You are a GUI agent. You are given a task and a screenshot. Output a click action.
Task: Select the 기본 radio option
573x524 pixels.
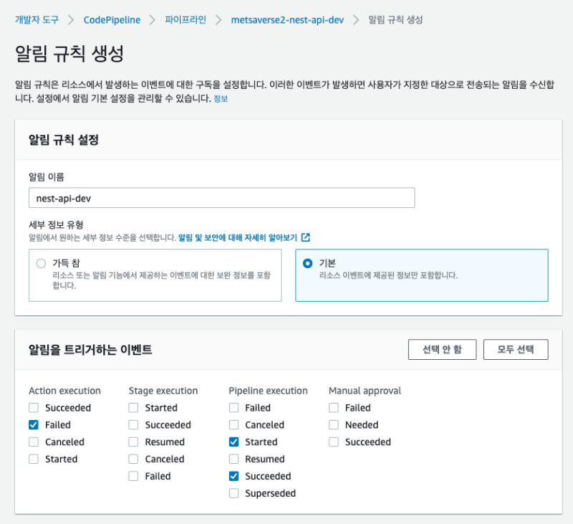pos(308,263)
